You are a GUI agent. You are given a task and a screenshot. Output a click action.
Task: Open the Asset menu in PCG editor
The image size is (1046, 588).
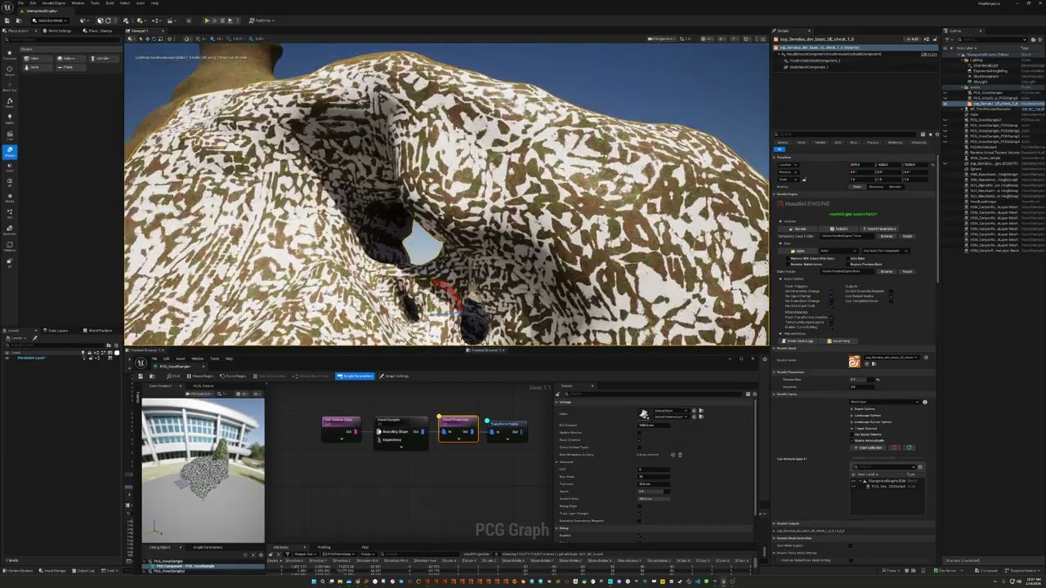180,359
